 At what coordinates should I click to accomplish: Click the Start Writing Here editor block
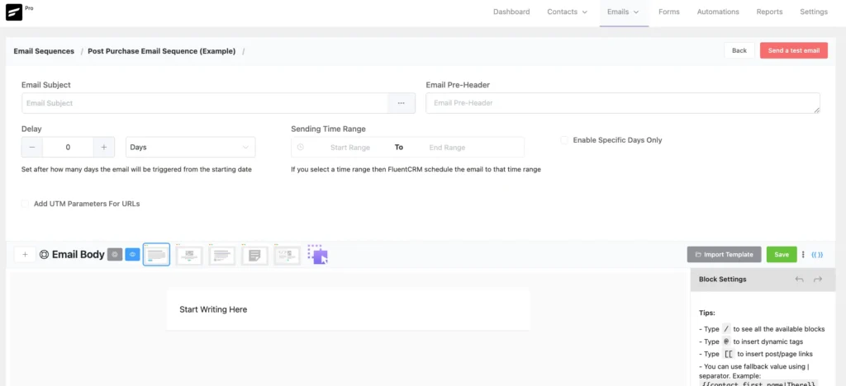tap(348, 309)
